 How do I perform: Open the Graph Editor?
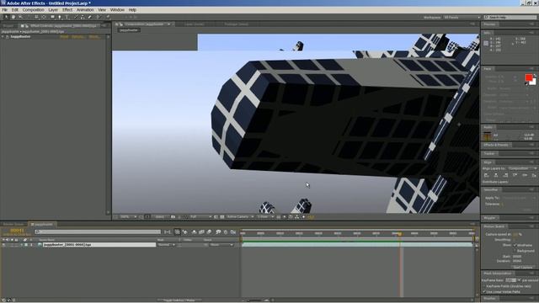click(x=233, y=232)
